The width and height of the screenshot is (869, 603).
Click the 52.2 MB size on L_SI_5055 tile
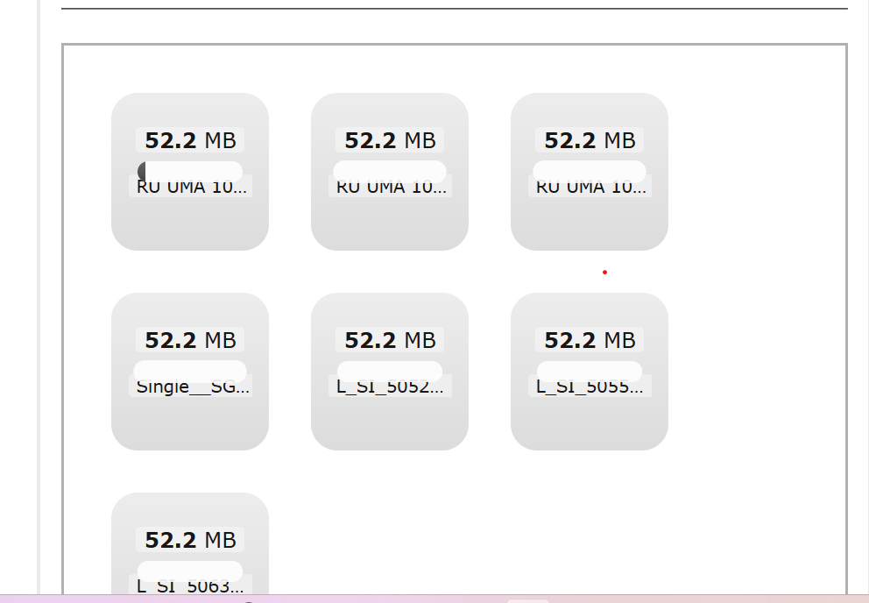590,340
